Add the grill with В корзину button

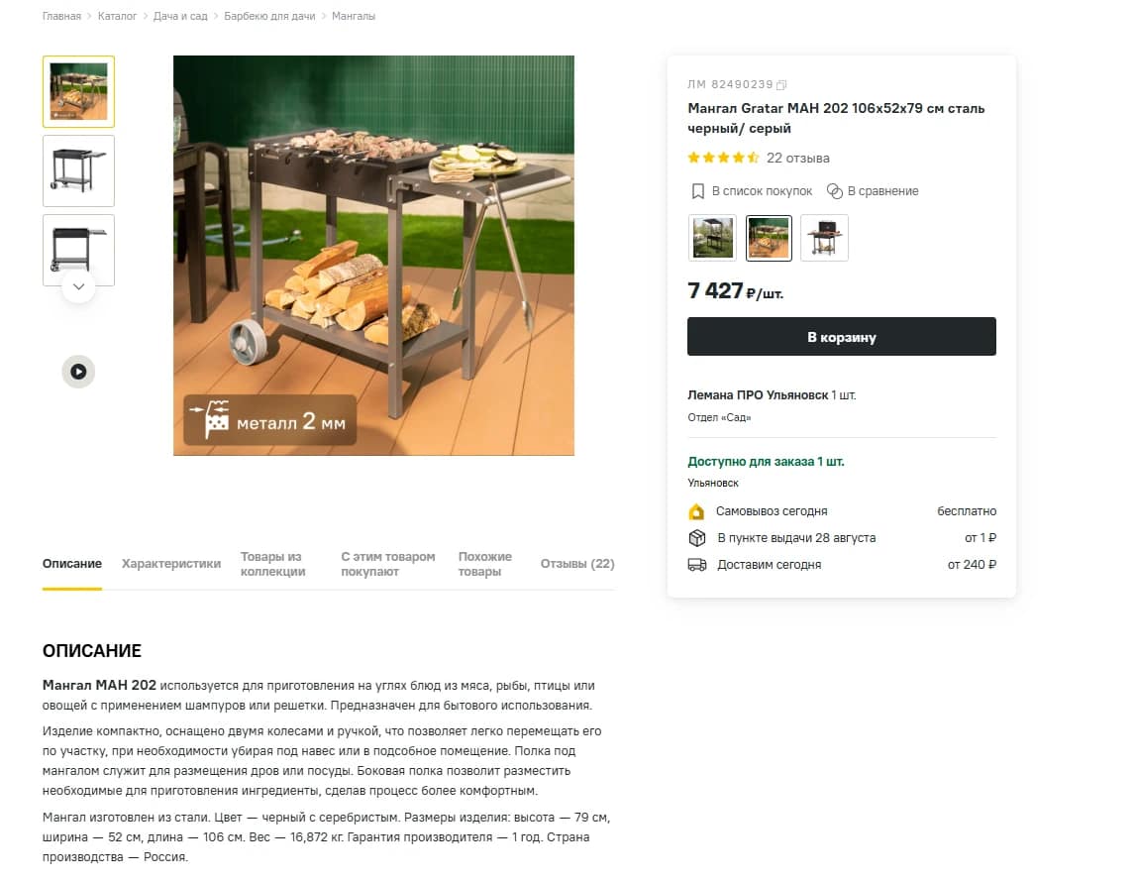842,337
